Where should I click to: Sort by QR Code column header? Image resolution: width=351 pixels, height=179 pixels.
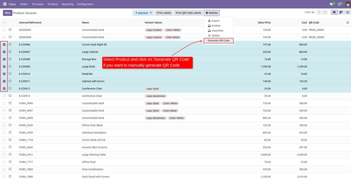point(314,22)
